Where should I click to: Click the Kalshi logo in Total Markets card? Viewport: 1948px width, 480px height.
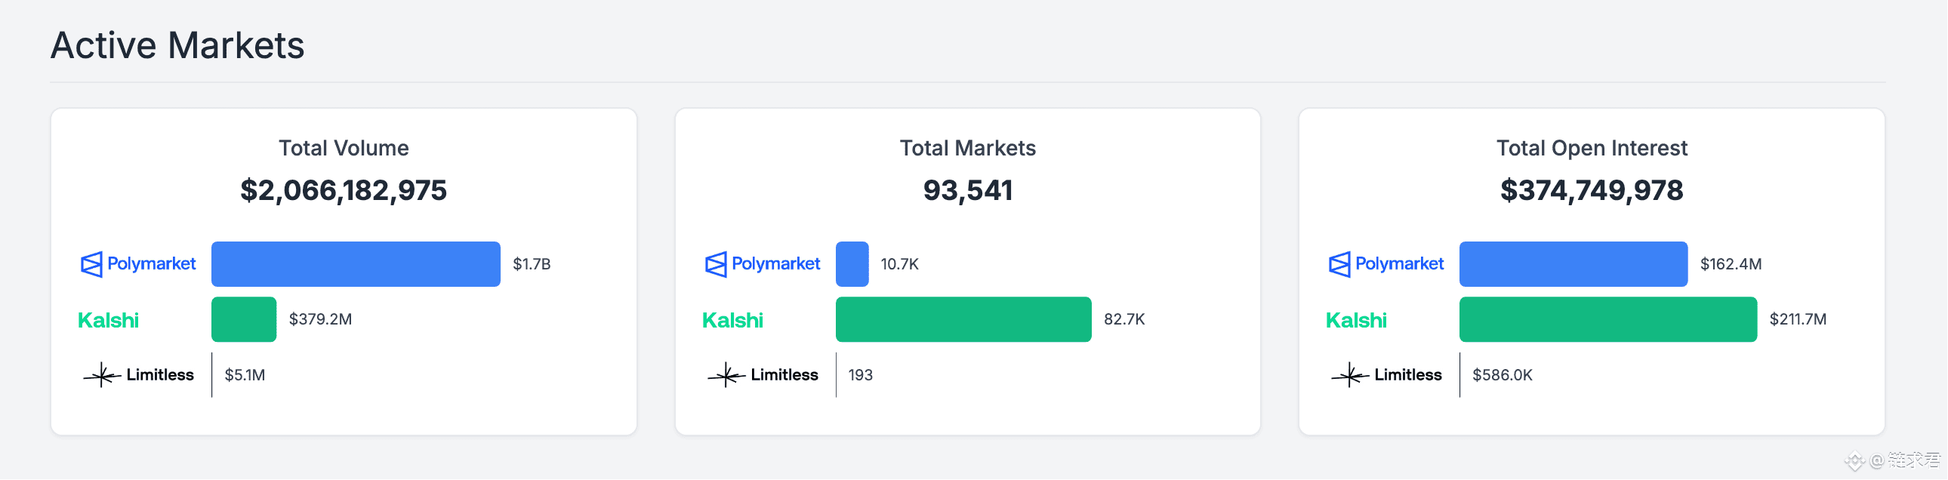pos(732,320)
